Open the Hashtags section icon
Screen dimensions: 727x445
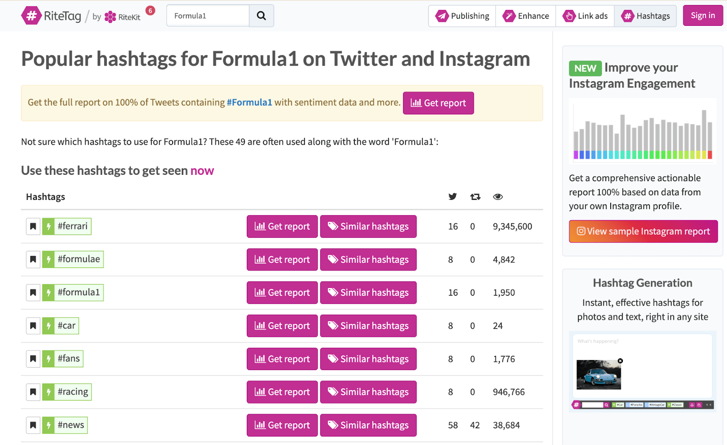click(627, 15)
